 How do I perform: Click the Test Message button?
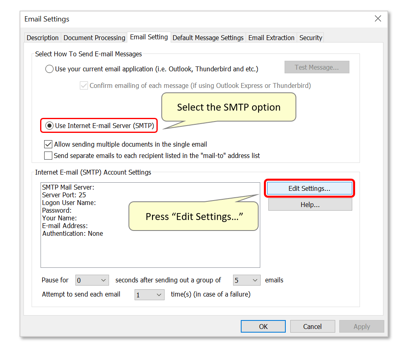coord(317,67)
